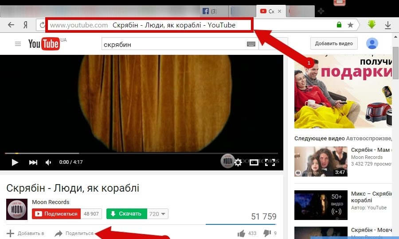The width and height of the screenshot is (399, 239).
Task: Open the Микс – Скрябін playlist thumbnail
Action: coord(321,205)
